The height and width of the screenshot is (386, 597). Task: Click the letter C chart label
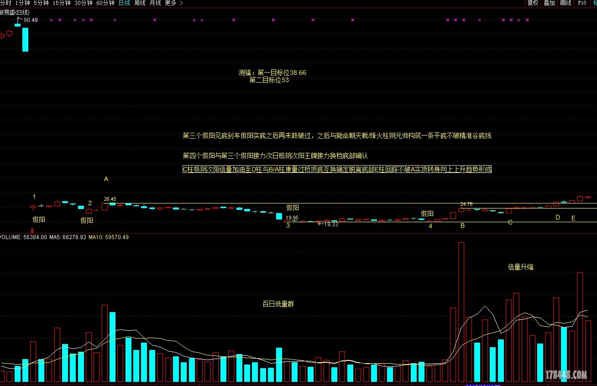click(510, 222)
